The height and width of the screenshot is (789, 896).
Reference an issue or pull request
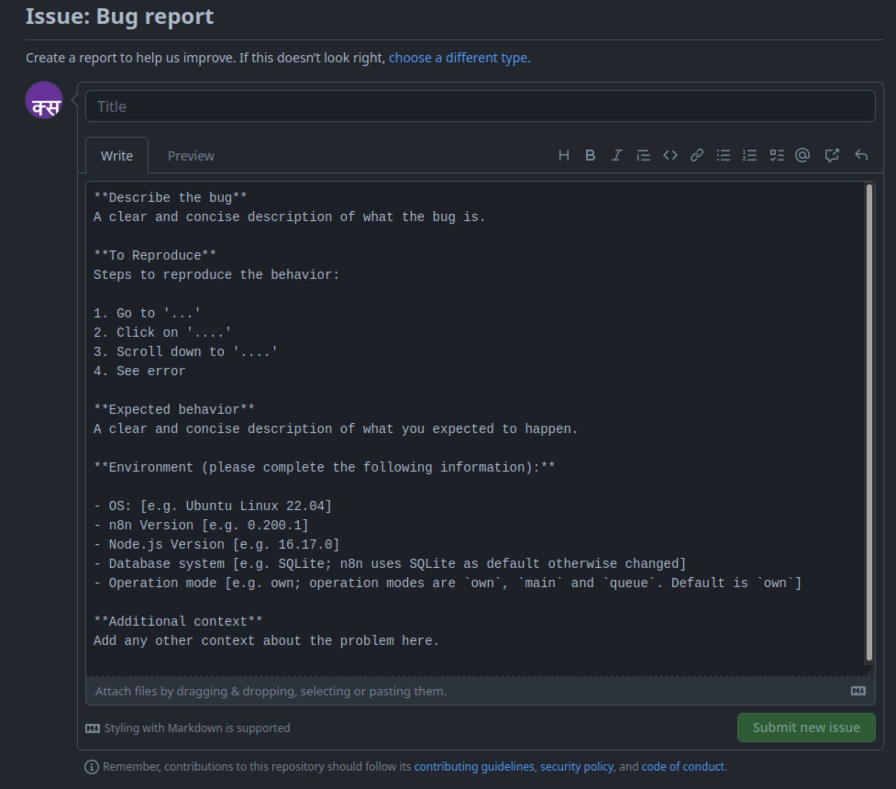tap(832, 155)
